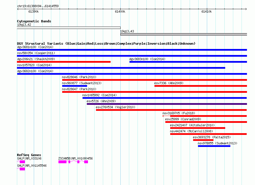
Task: Click the dgv3681n100 (Coe2014) blue variant bar
Action: coord(132,50)
